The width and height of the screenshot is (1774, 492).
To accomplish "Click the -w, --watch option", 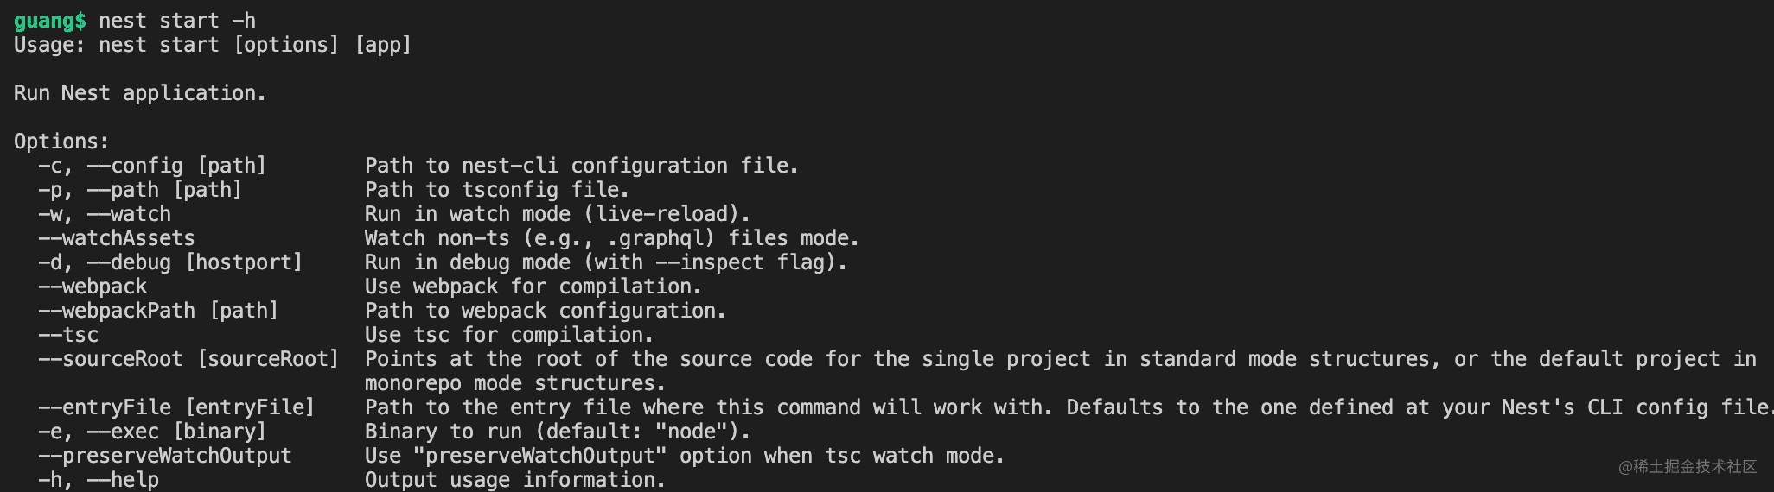I will tap(105, 214).
